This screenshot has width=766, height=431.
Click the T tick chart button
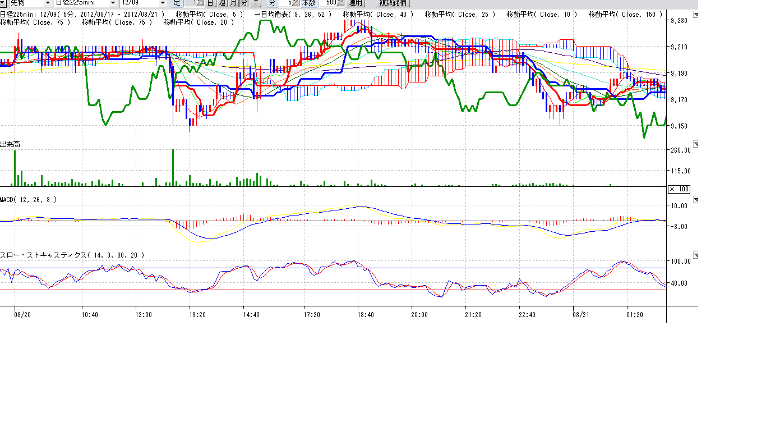(256, 3)
